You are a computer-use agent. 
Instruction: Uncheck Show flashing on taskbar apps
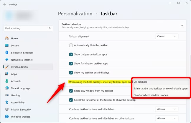tap(71, 63)
